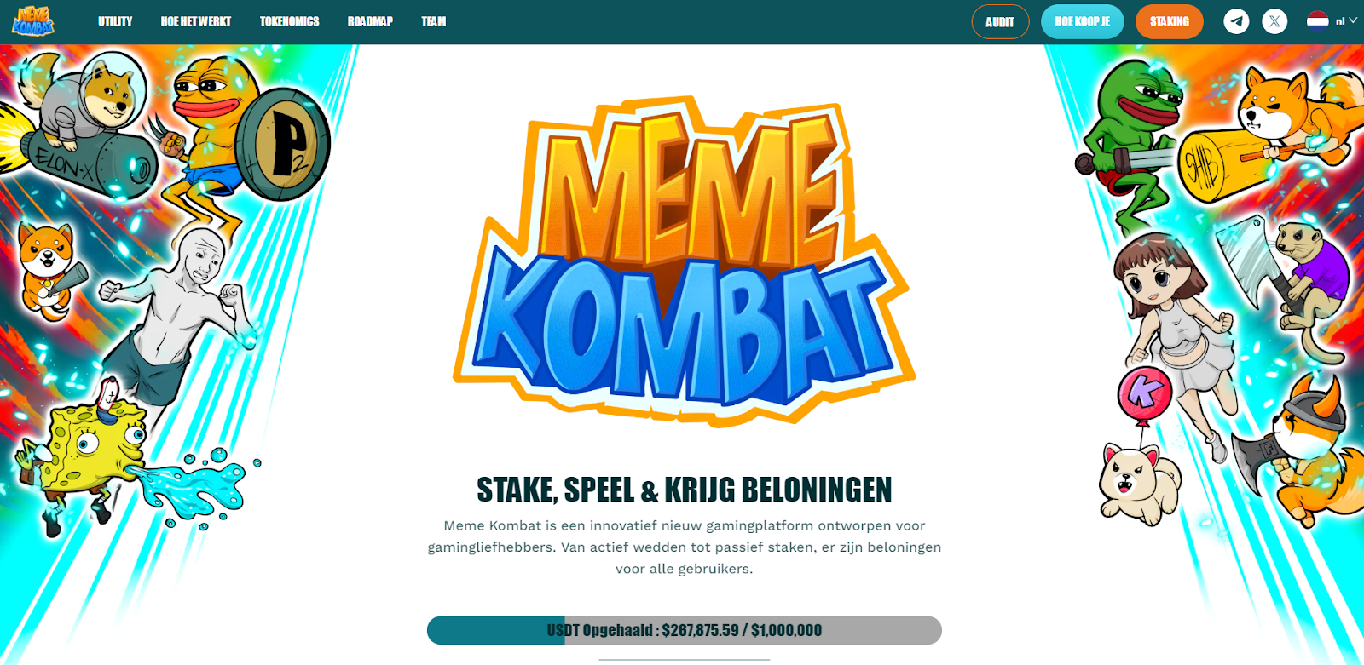View the Team nav item
Image resolution: width=1364 pixels, height=665 pixels.
point(434,21)
